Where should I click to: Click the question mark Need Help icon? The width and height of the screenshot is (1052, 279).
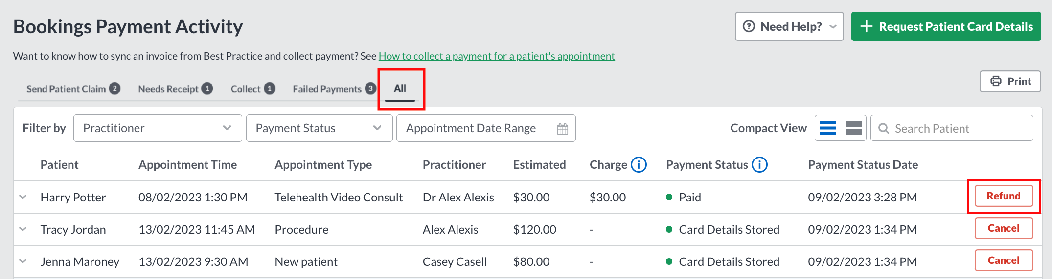coord(749,26)
